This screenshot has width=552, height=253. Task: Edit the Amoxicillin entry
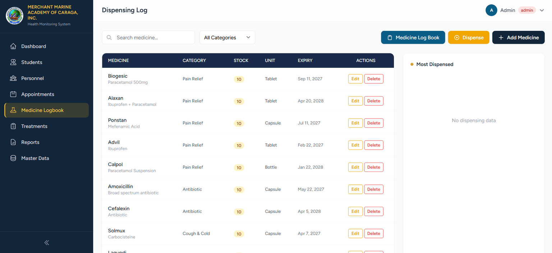pyautogui.click(x=355, y=189)
